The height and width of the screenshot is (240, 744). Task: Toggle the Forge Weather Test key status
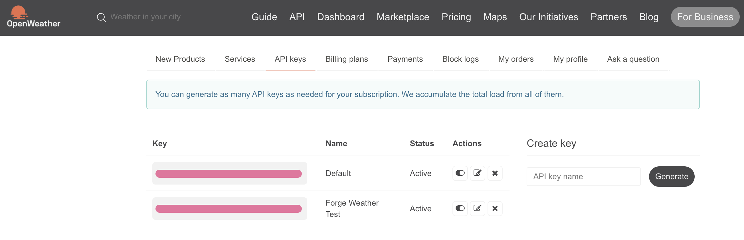point(460,208)
